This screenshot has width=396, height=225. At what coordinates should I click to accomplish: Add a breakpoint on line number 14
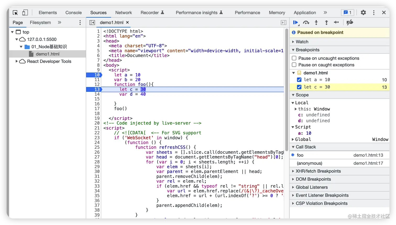point(97,94)
